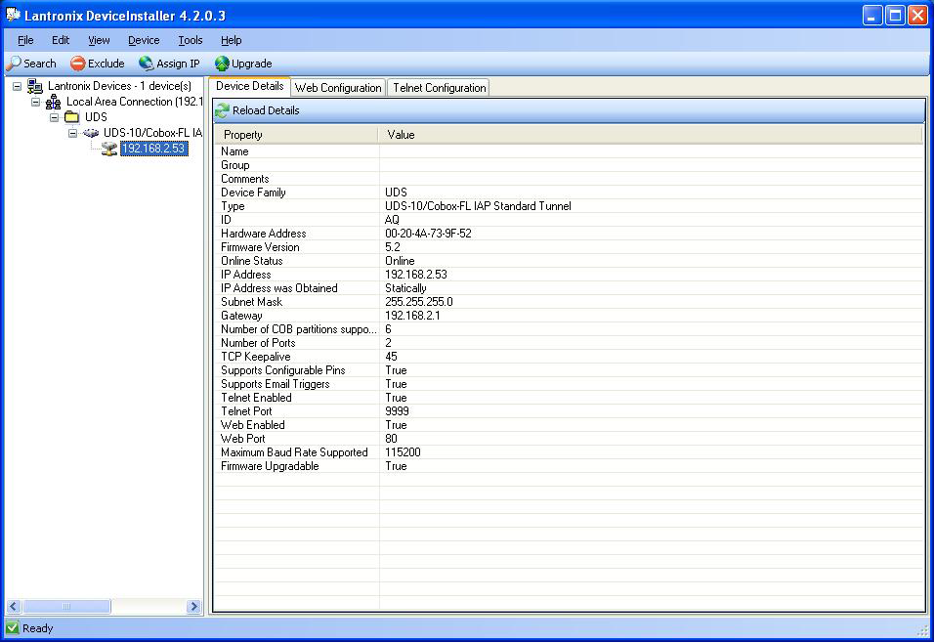Click the Gateway value 192.168.2.1
The height and width of the screenshot is (643, 935).
click(x=412, y=316)
